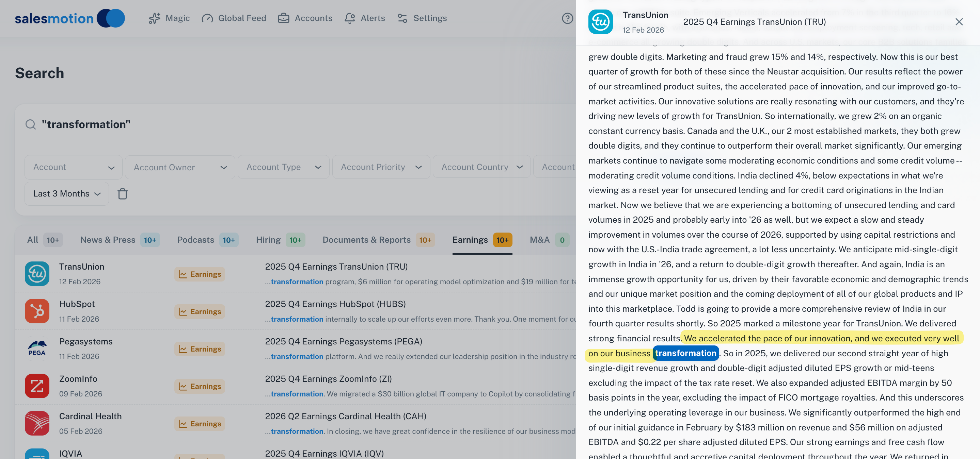The image size is (980, 459).
Task: Open the Account Priority dropdown
Action: 381,167
